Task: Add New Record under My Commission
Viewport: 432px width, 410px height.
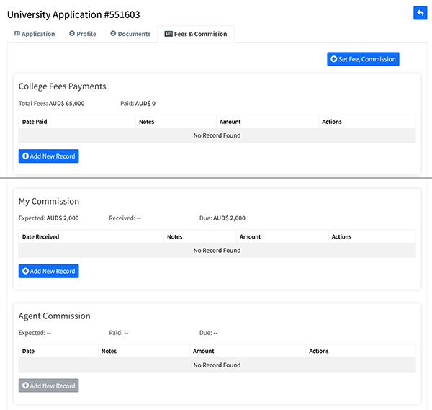Action: pyautogui.click(x=48, y=272)
